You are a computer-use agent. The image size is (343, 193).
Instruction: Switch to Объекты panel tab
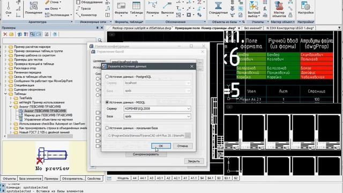point(9,179)
